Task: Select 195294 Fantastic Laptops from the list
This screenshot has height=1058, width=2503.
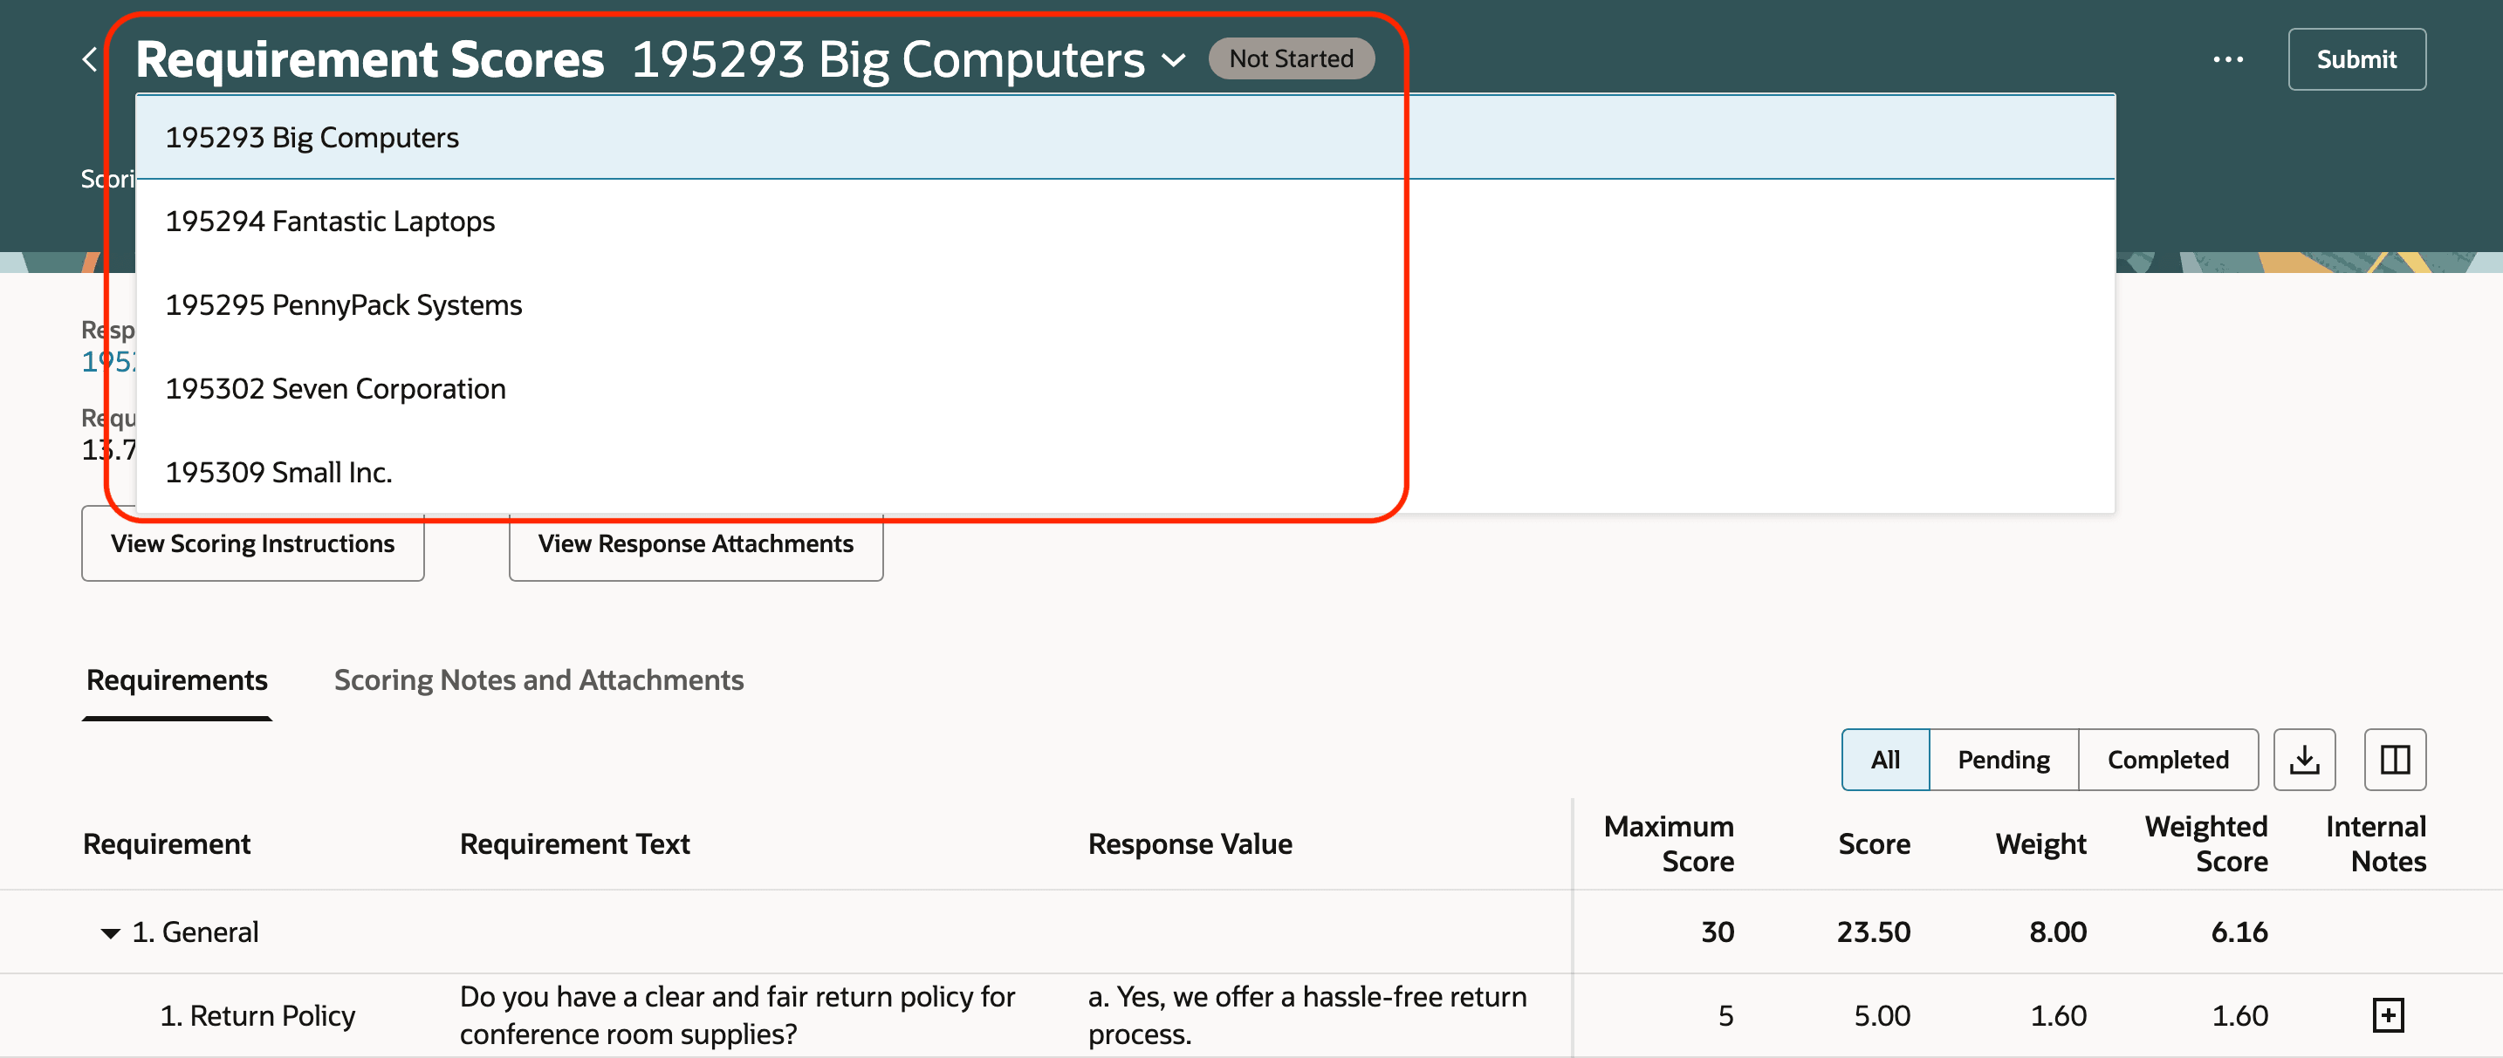Action: 332,221
